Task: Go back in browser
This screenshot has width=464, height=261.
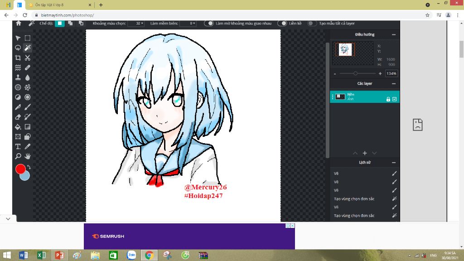Action: (x=6, y=15)
